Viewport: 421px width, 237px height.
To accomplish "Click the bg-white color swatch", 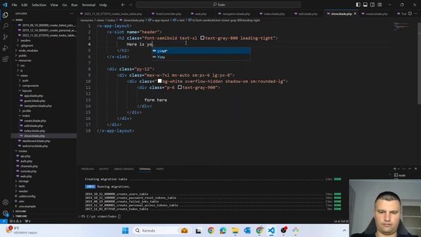I will pyautogui.click(x=159, y=81).
